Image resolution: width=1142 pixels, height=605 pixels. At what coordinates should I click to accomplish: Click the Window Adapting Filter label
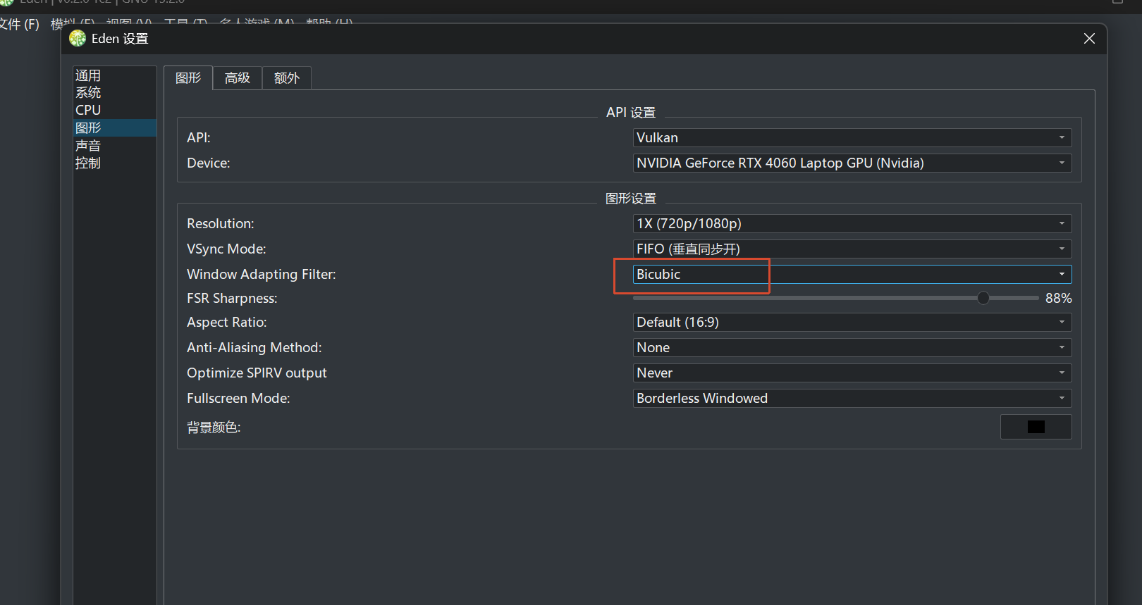click(x=262, y=275)
